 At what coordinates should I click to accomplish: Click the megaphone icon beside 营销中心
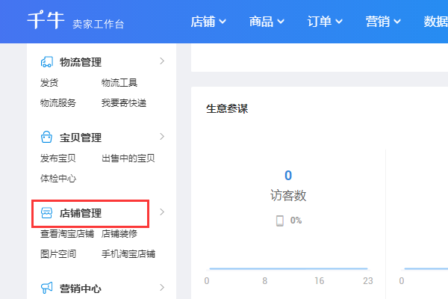coord(46,288)
